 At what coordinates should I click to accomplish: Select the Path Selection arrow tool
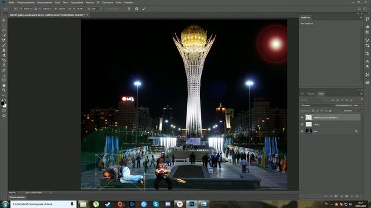pos(4,75)
